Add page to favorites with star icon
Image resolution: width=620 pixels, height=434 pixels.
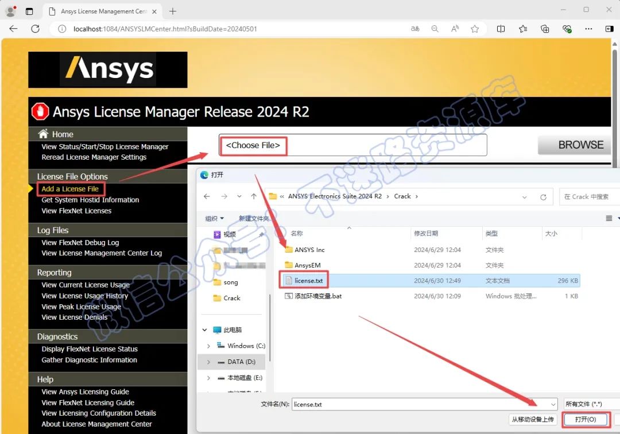(x=475, y=29)
